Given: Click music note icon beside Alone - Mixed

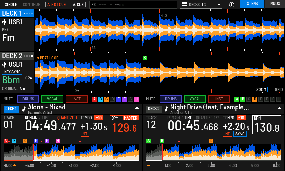Looking at the screenshot, I should [x=24, y=109].
